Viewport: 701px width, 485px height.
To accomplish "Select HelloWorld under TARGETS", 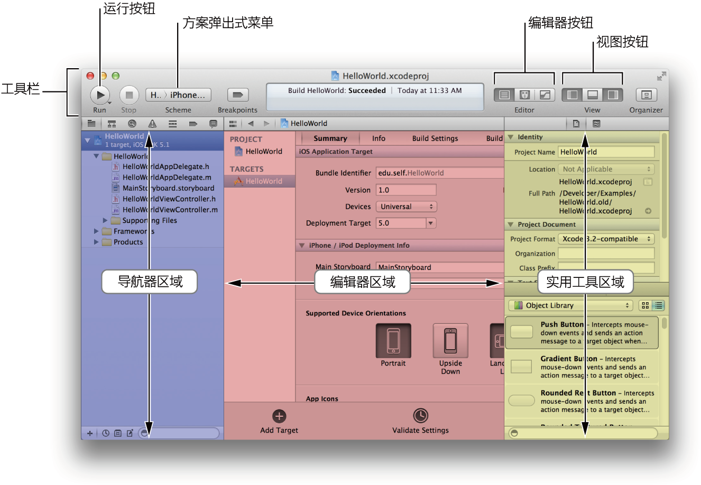I will tap(259, 181).
